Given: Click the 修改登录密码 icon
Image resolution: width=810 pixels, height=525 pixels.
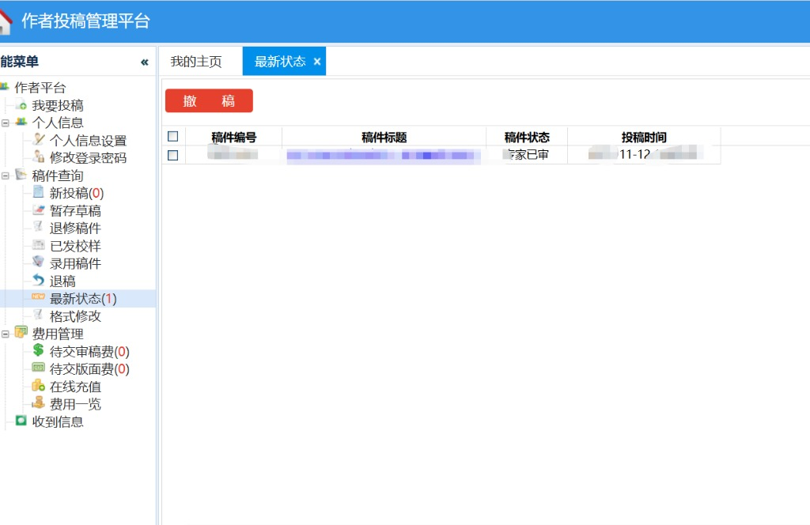Looking at the screenshot, I should coord(39,157).
